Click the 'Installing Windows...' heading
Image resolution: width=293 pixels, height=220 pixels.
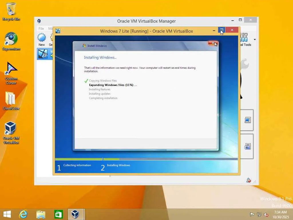click(100, 57)
